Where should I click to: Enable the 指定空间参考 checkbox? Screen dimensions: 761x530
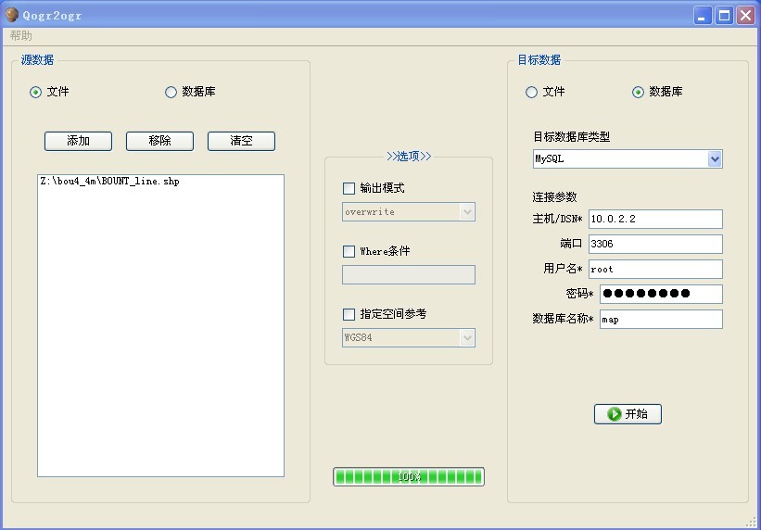tap(349, 314)
